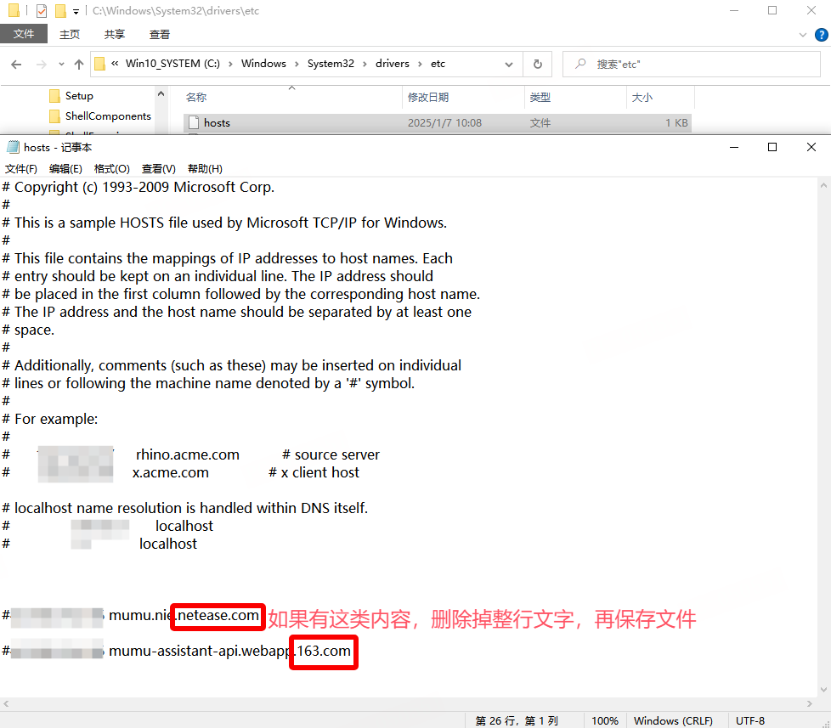Click the Notepad icon in hosts title bar
This screenshot has width=831, height=728.
(13, 147)
